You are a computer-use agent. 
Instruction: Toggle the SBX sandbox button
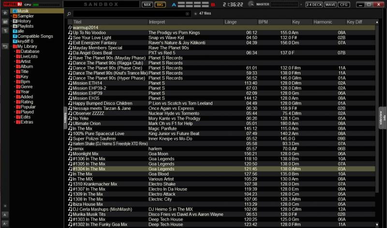[x=147, y=4]
